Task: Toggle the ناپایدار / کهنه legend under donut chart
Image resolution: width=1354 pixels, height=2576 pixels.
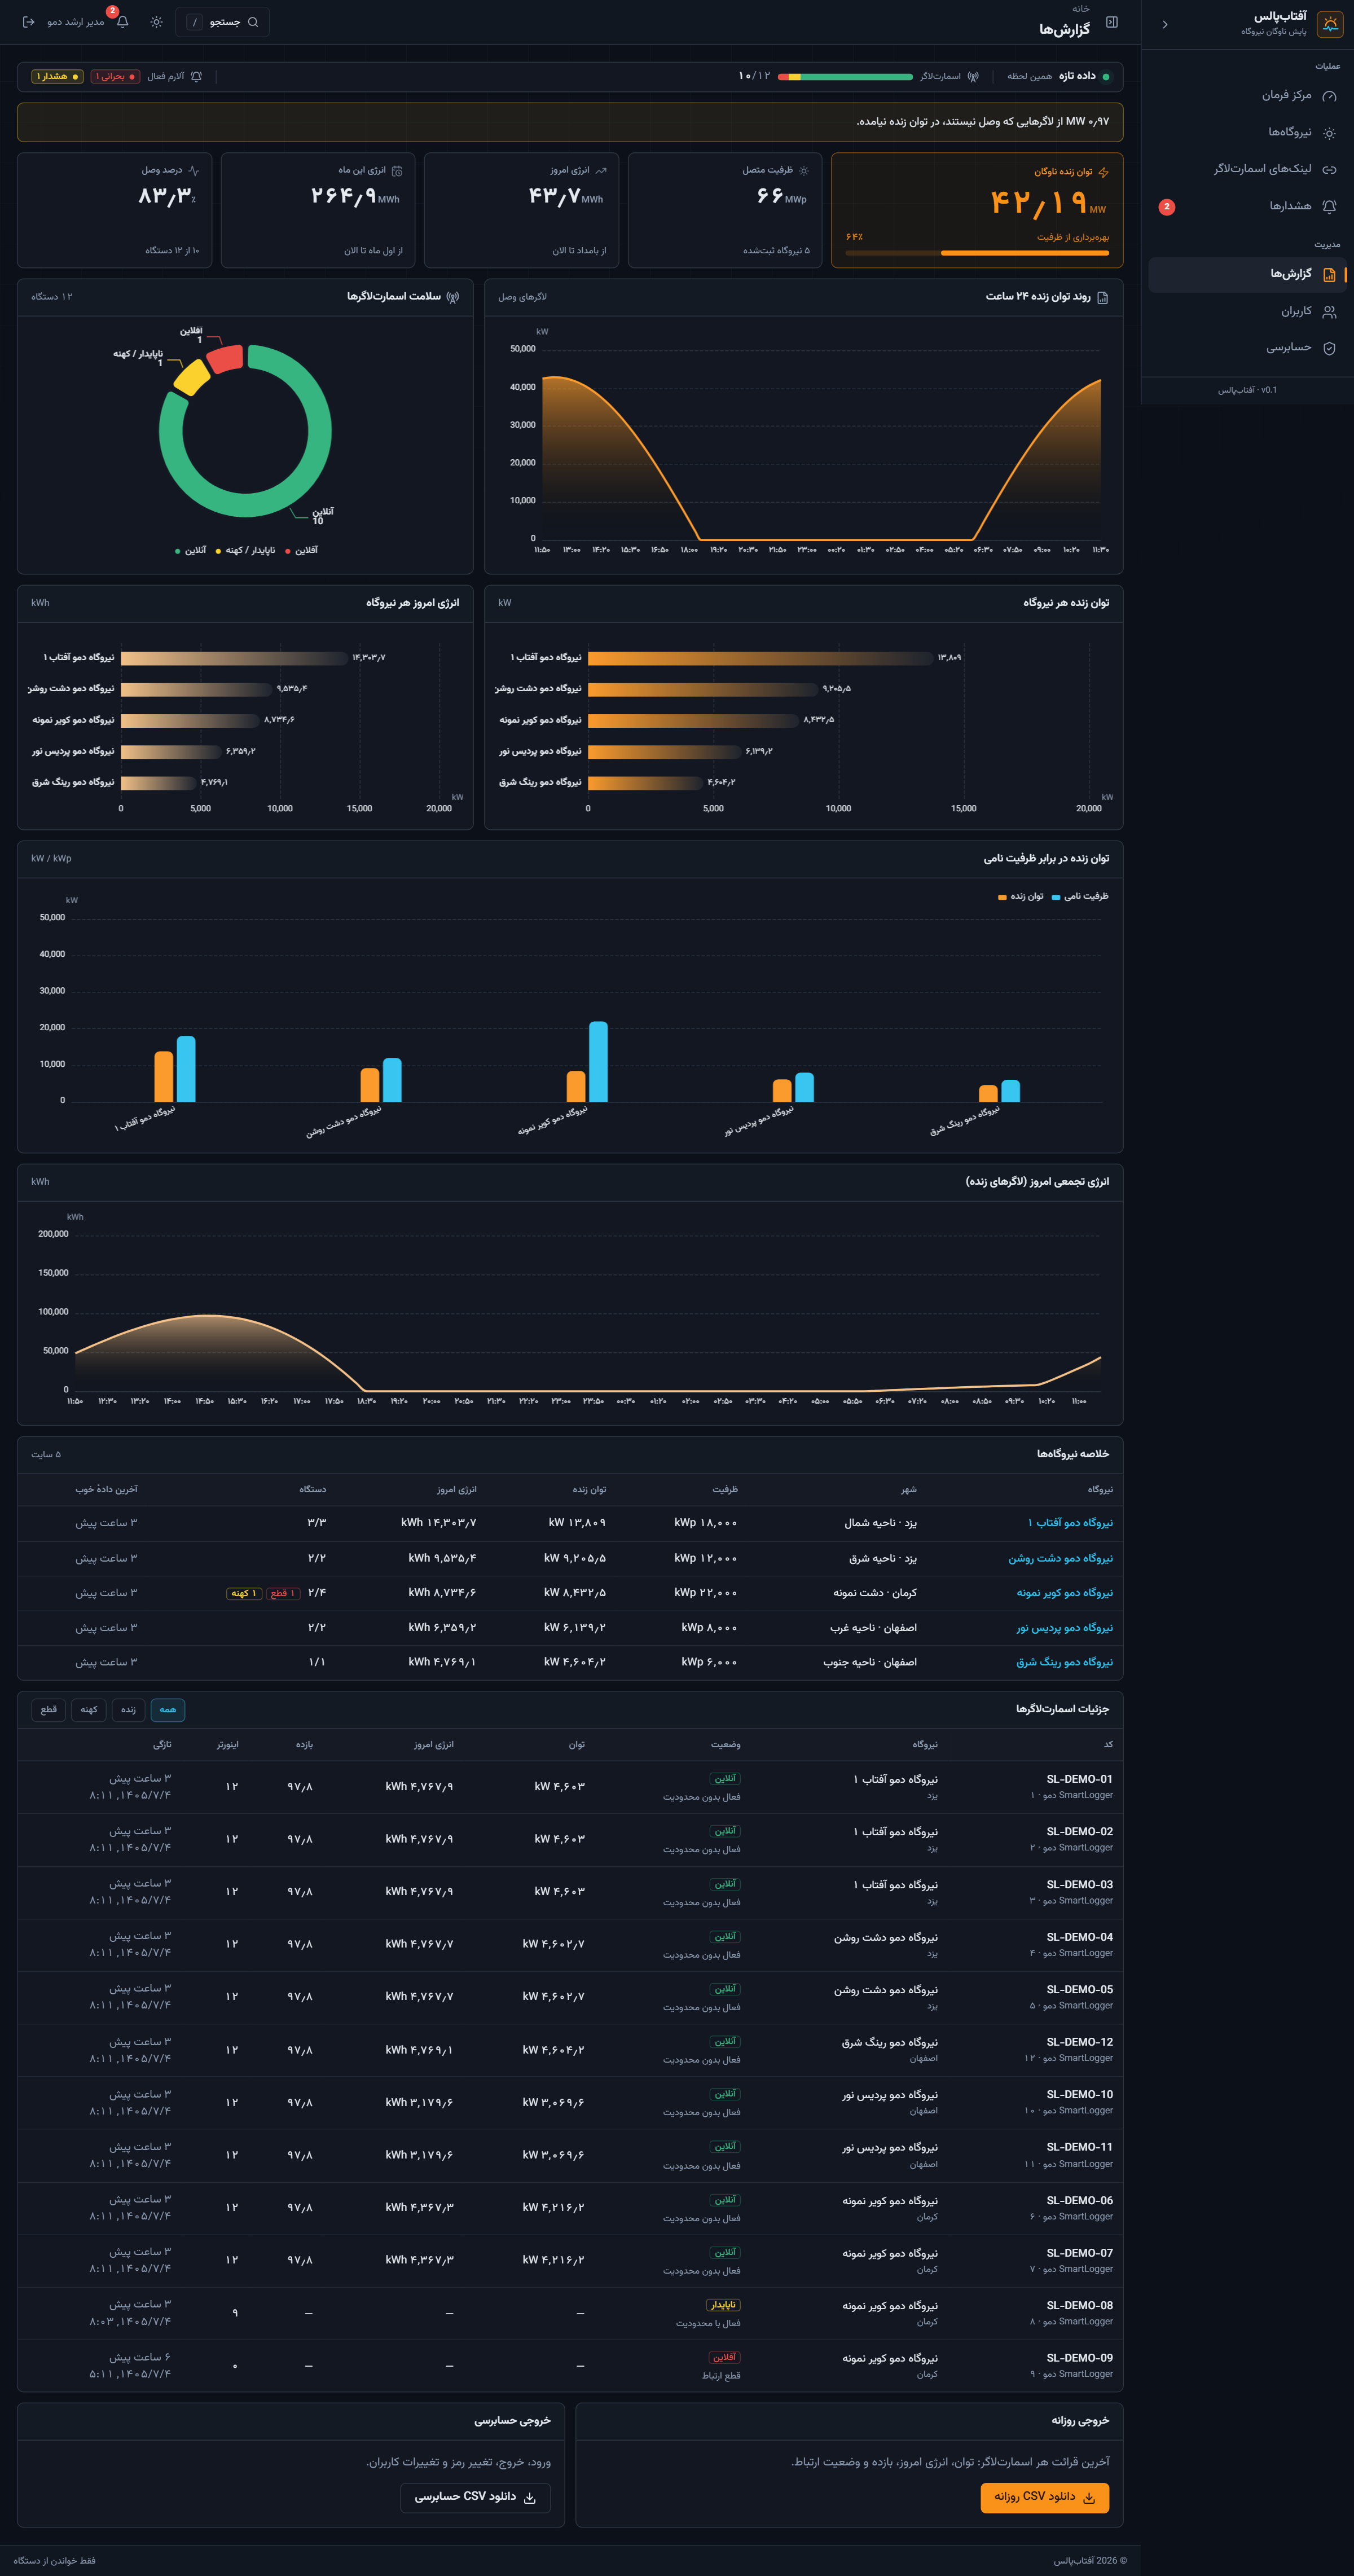Action: click(x=246, y=551)
